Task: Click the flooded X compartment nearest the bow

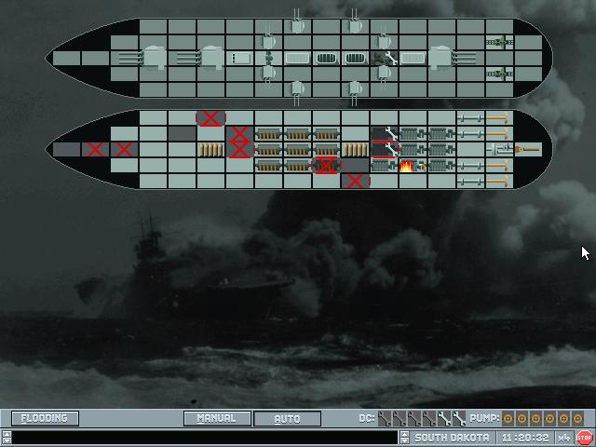Action: pos(95,150)
